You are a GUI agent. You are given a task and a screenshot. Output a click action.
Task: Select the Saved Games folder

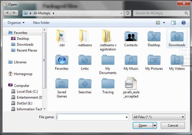pyautogui.click(x=62, y=88)
